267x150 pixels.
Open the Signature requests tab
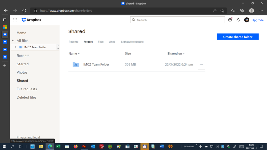[x=132, y=42]
